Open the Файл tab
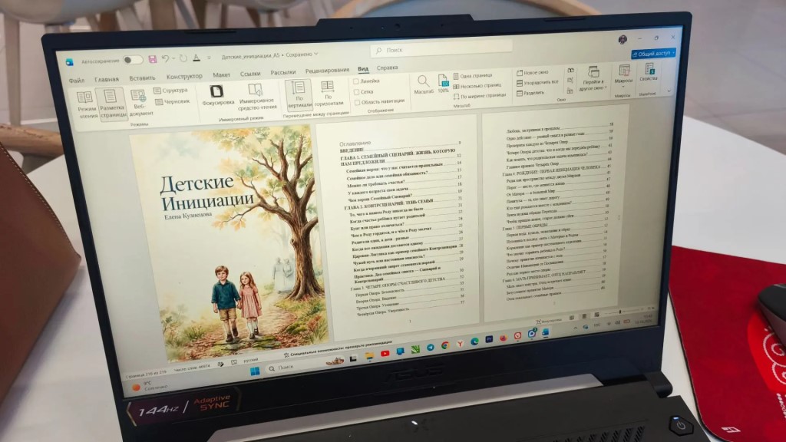Viewport: 786px width, 442px height. point(77,80)
